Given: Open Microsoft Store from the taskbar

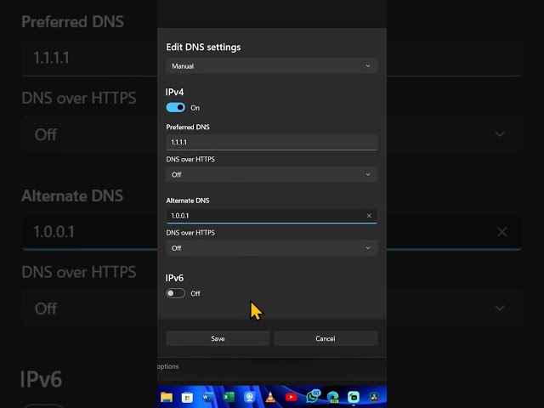Looking at the screenshot, I should [x=187, y=397].
